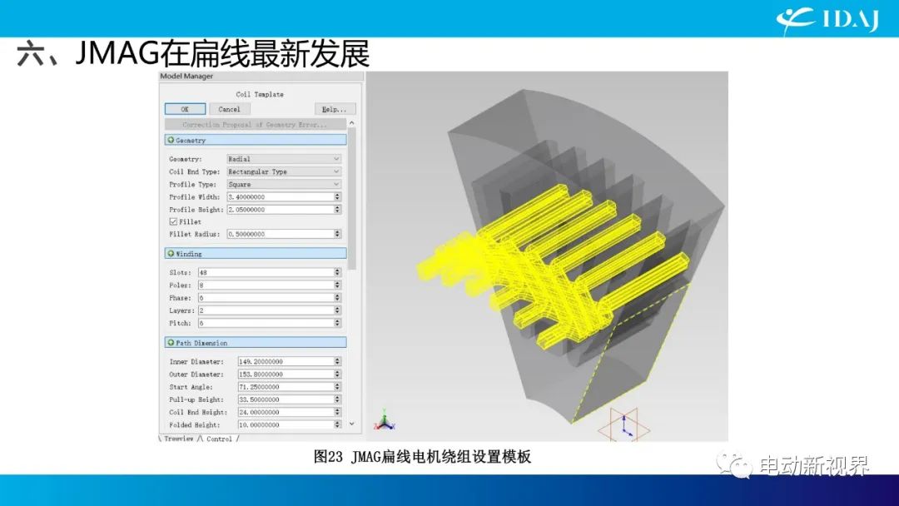Click the Layers spinner arrows
The width and height of the screenshot is (899, 506).
337,310
